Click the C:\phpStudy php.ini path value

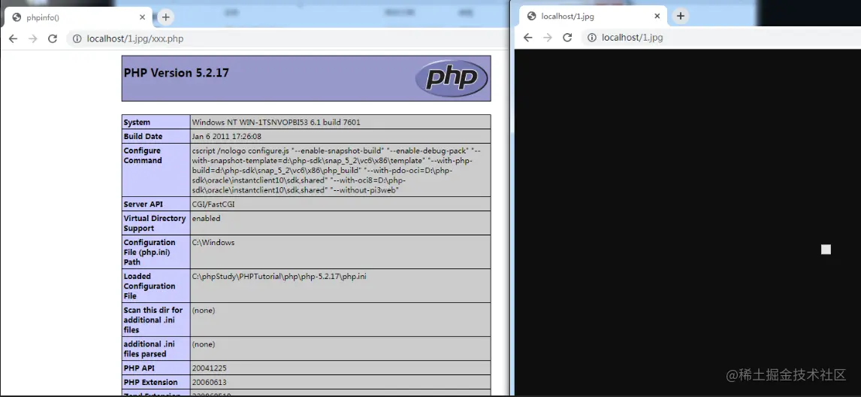(279, 276)
